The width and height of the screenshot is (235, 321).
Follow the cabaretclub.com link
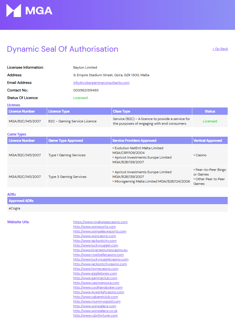click(96, 297)
